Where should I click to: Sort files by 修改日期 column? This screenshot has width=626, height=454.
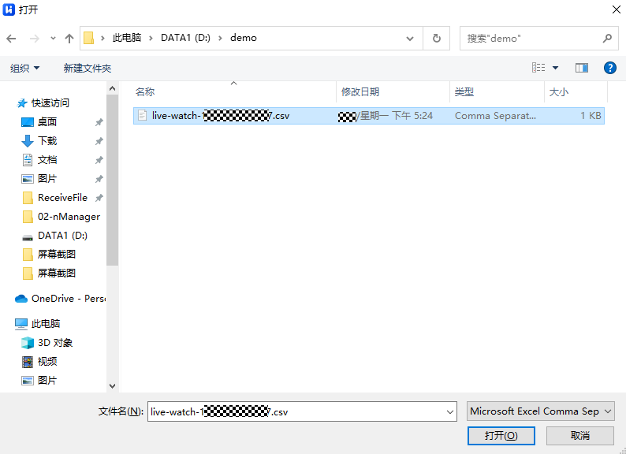[360, 92]
